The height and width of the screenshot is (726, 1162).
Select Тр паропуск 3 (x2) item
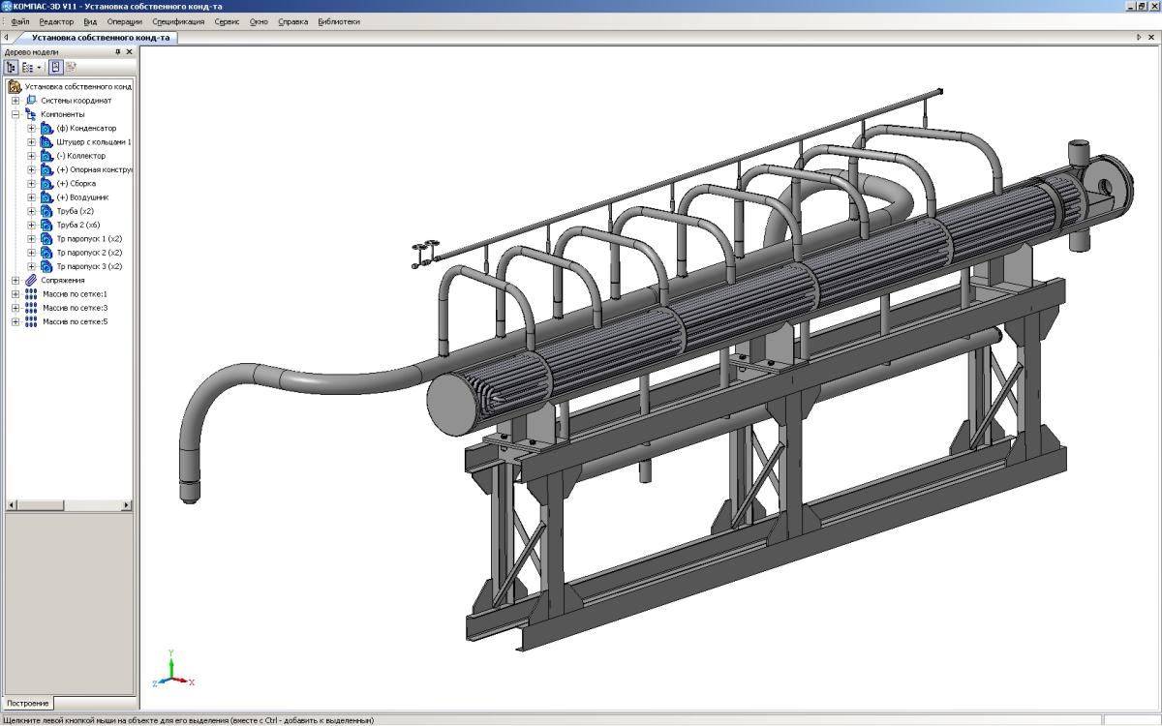coord(89,266)
